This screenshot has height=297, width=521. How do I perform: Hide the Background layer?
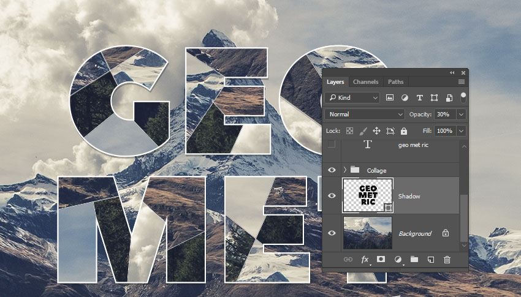[x=332, y=233]
